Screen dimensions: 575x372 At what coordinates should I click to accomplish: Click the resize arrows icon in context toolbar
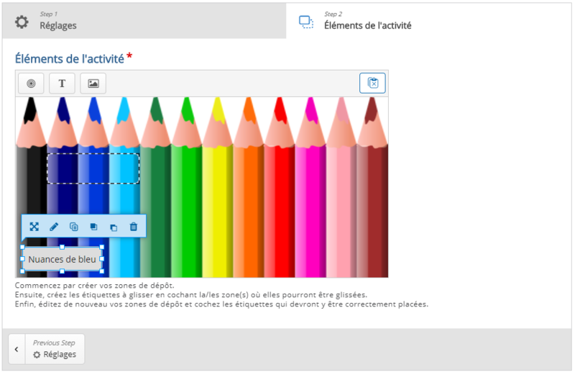[34, 227]
